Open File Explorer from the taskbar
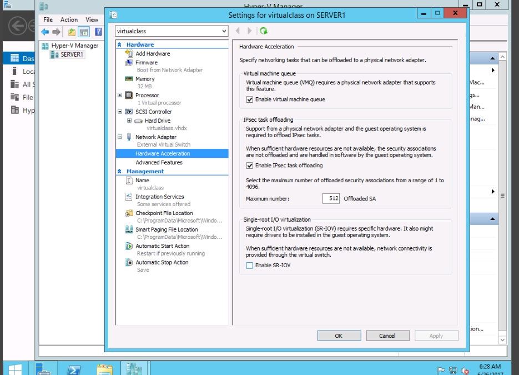The image size is (519, 375). tap(104, 369)
